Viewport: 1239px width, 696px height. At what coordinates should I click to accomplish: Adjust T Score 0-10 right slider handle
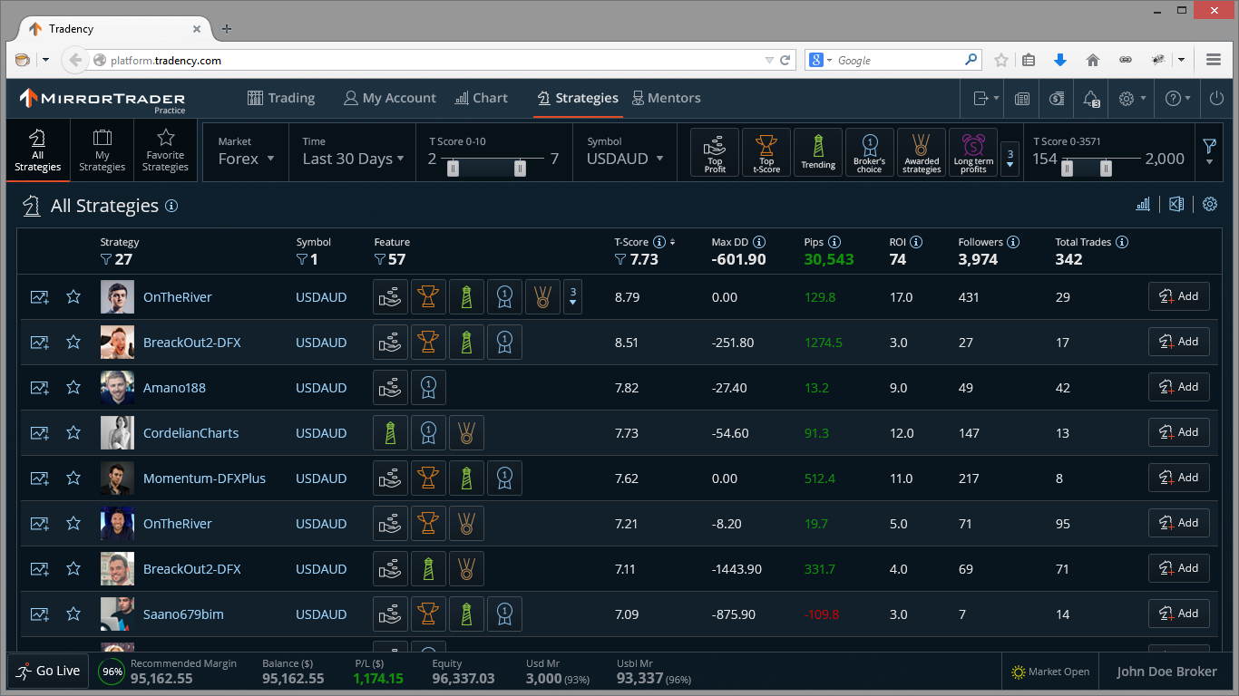coord(520,168)
